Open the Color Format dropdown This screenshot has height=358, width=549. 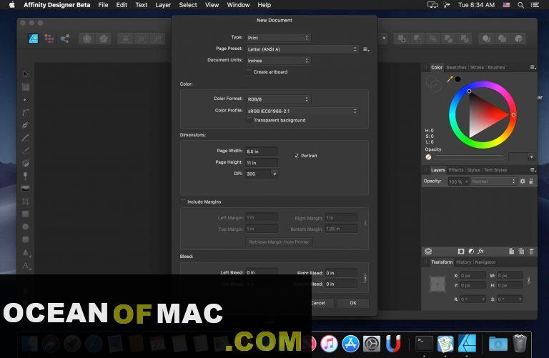coord(278,99)
